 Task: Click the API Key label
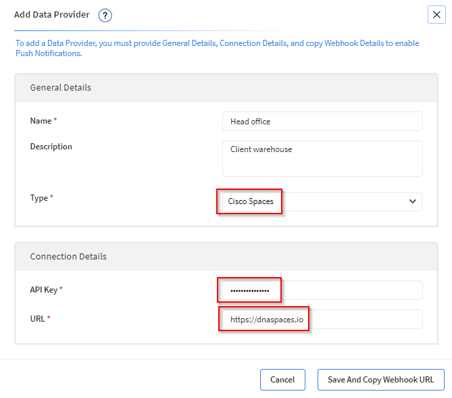point(44,290)
